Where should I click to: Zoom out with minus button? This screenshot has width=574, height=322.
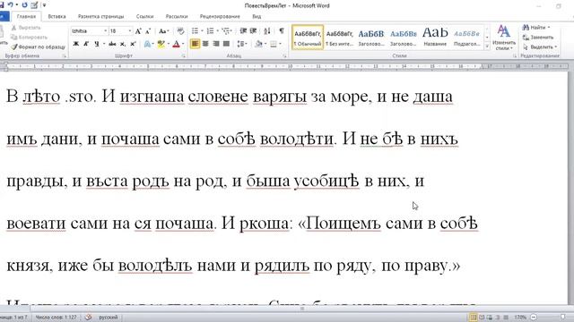(534, 318)
